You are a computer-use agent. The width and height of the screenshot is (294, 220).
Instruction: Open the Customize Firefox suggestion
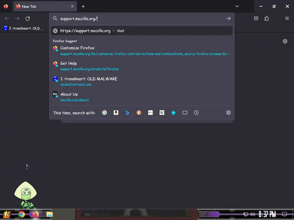142,51
